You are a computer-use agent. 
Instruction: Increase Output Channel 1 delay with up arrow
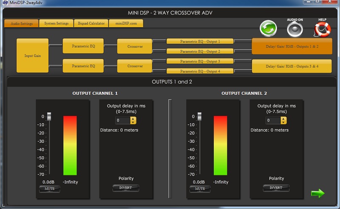point(133,119)
